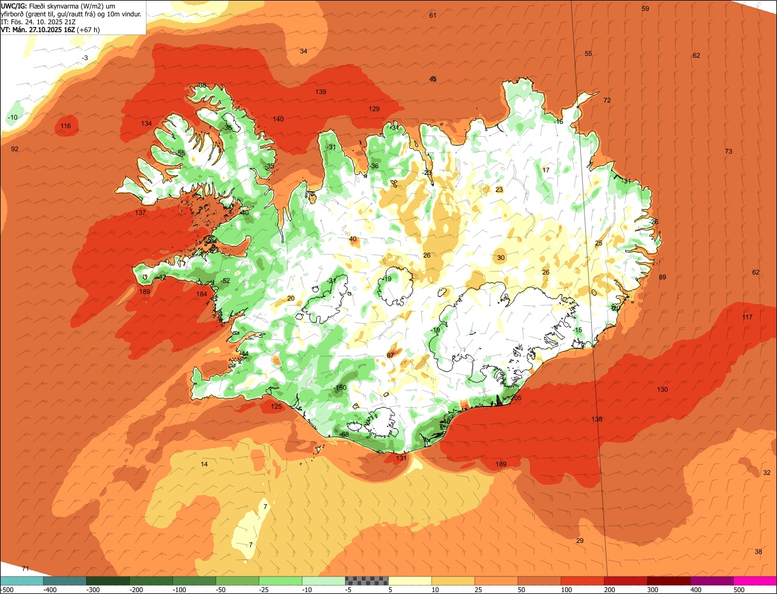Click the -50 to -25 green legend swatch
This screenshot has height=594, width=777.
pyautogui.click(x=237, y=581)
